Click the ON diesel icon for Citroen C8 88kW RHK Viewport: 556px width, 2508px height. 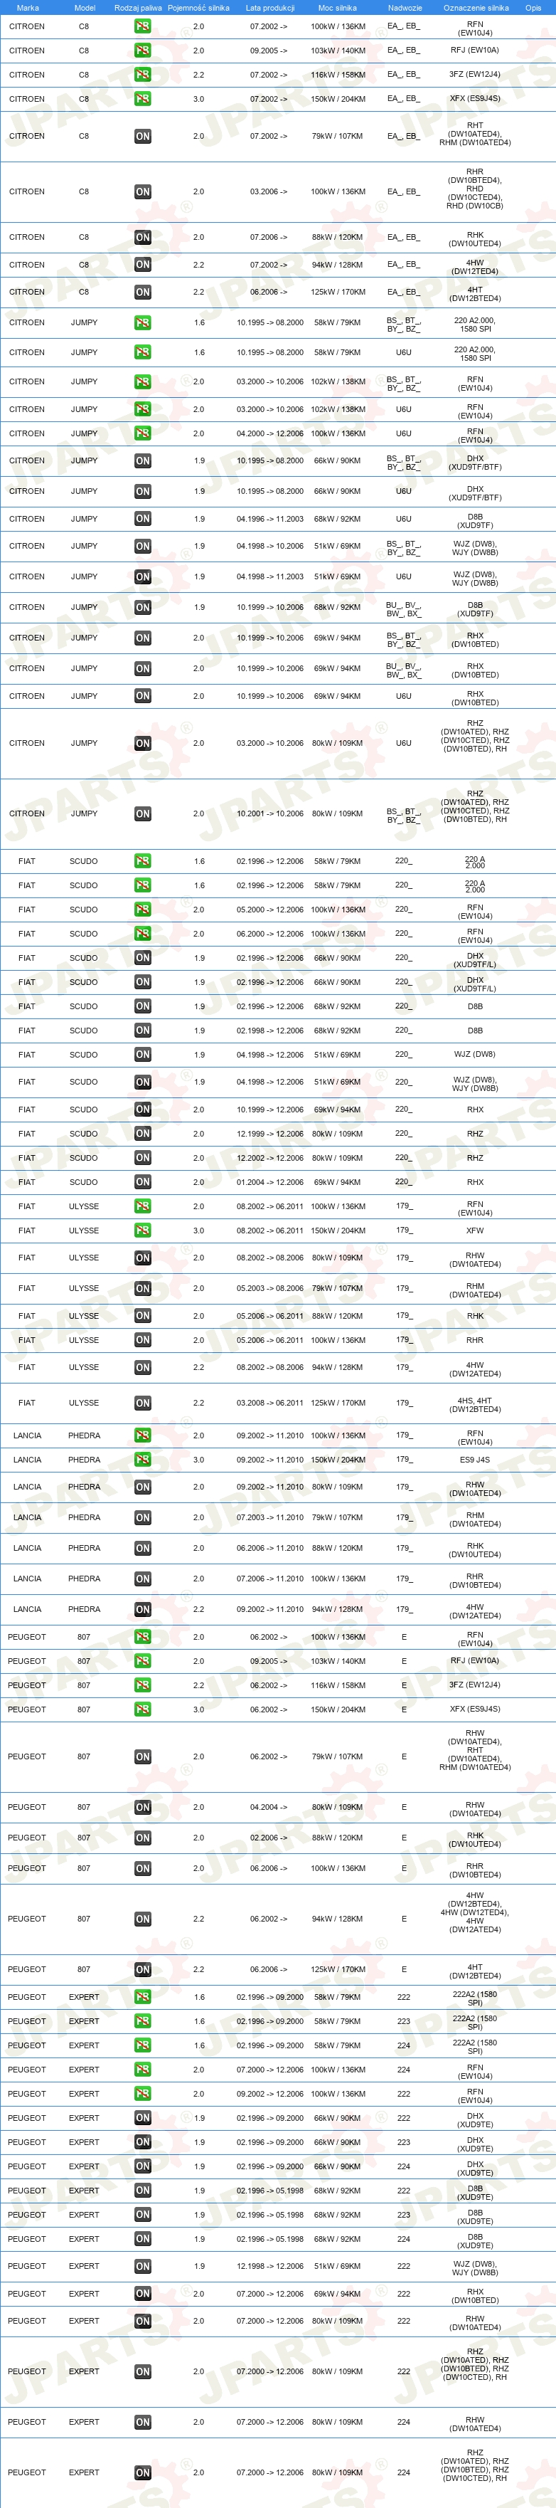point(142,238)
